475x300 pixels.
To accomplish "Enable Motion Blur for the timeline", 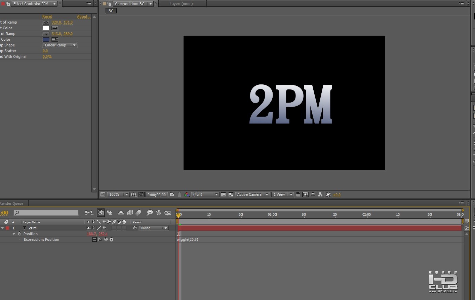I will point(138,213).
